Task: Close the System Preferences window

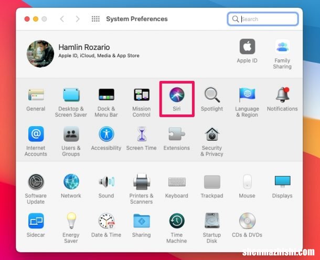Action: coord(27,19)
